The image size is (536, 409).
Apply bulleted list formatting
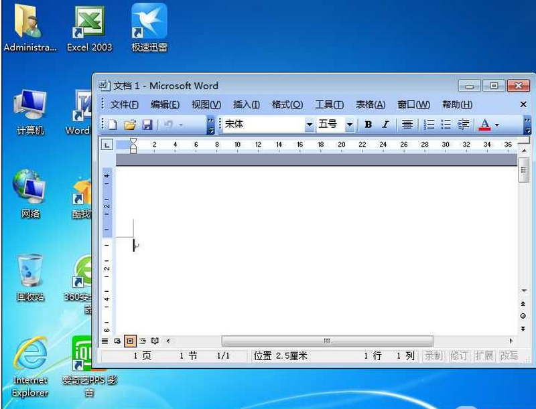[446, 125]
